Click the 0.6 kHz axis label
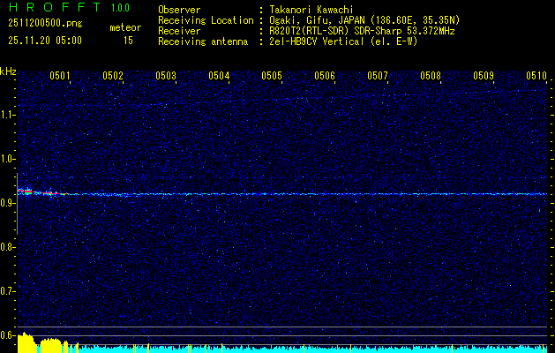This screenshot has width=555, height=353. coord(8,335)
